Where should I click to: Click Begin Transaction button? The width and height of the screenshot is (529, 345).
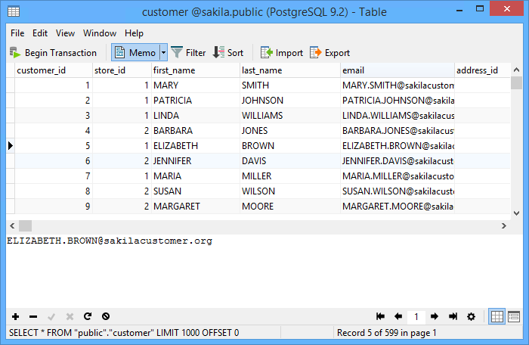click(54, 53)
